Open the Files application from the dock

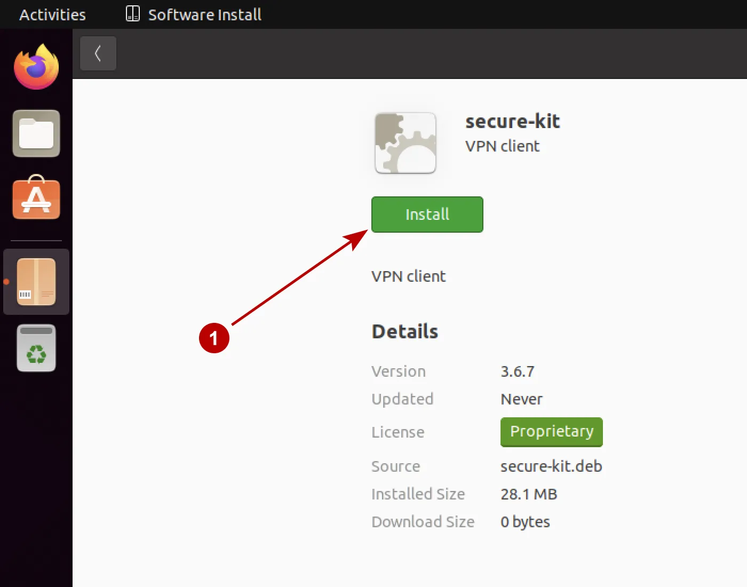pos(36,133)
